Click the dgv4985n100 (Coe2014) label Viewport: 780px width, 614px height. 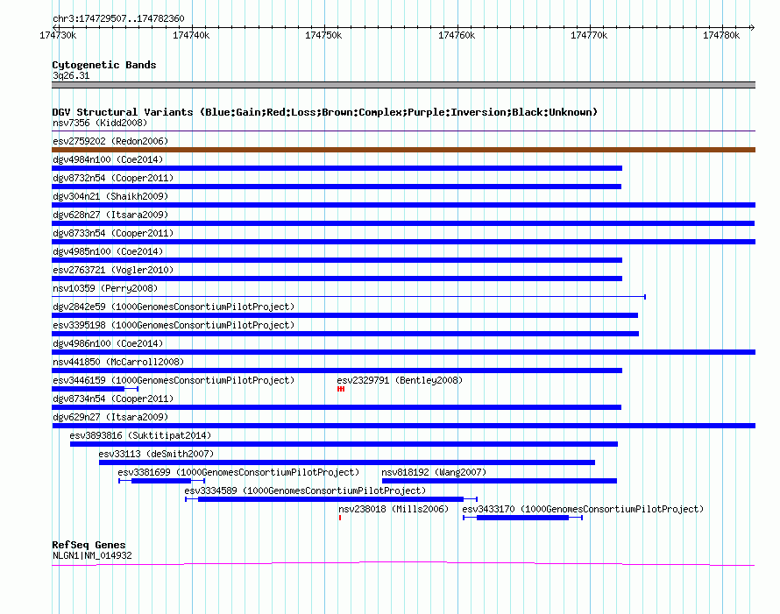click(x=108, y=251)
